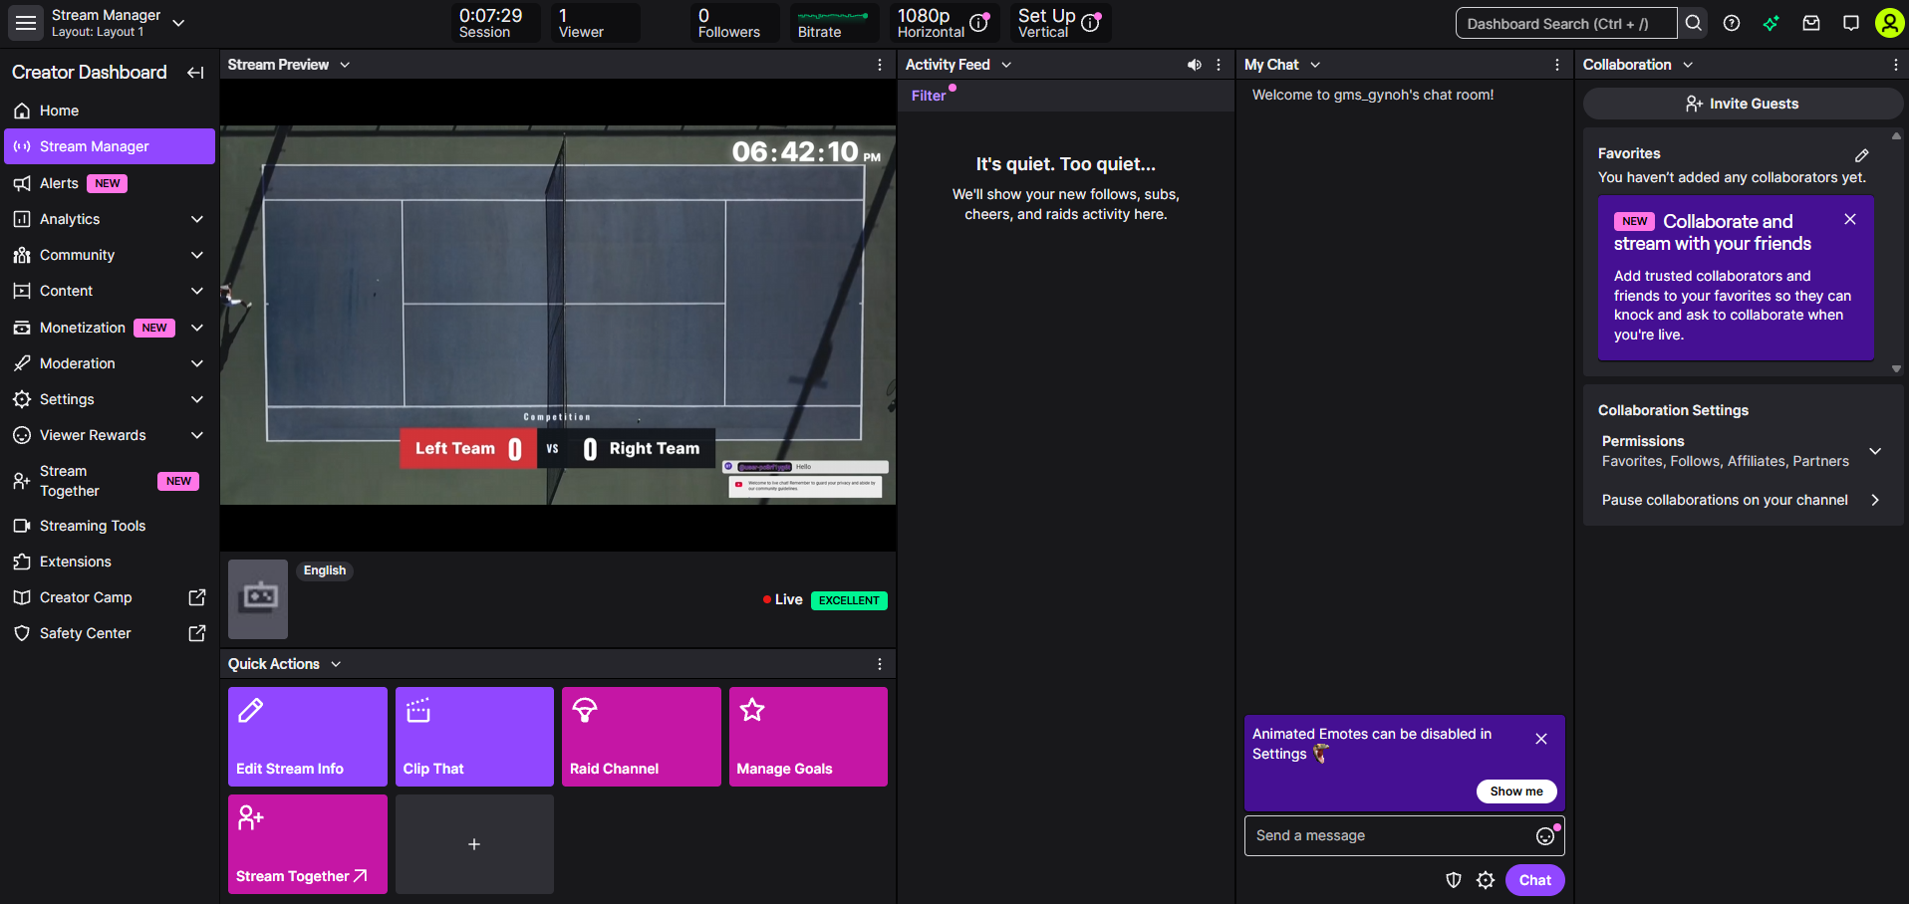The image size is (1909, 904).
Task: Open Stream Preview panel options menu
Action: click(x=880, y=65)
